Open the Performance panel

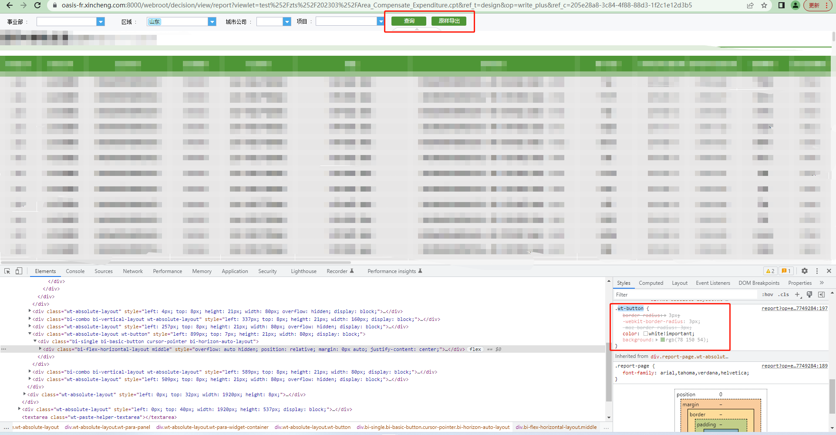168,271
